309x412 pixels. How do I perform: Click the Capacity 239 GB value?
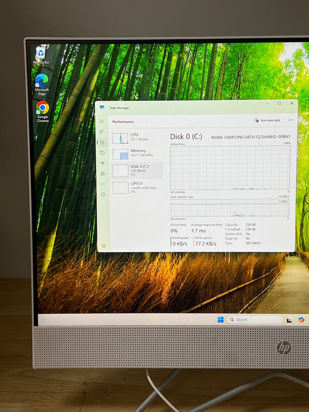pyautogui.click(x=250, y=225)
